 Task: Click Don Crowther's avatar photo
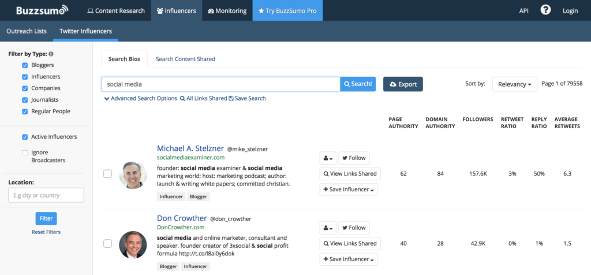(133, 245)
